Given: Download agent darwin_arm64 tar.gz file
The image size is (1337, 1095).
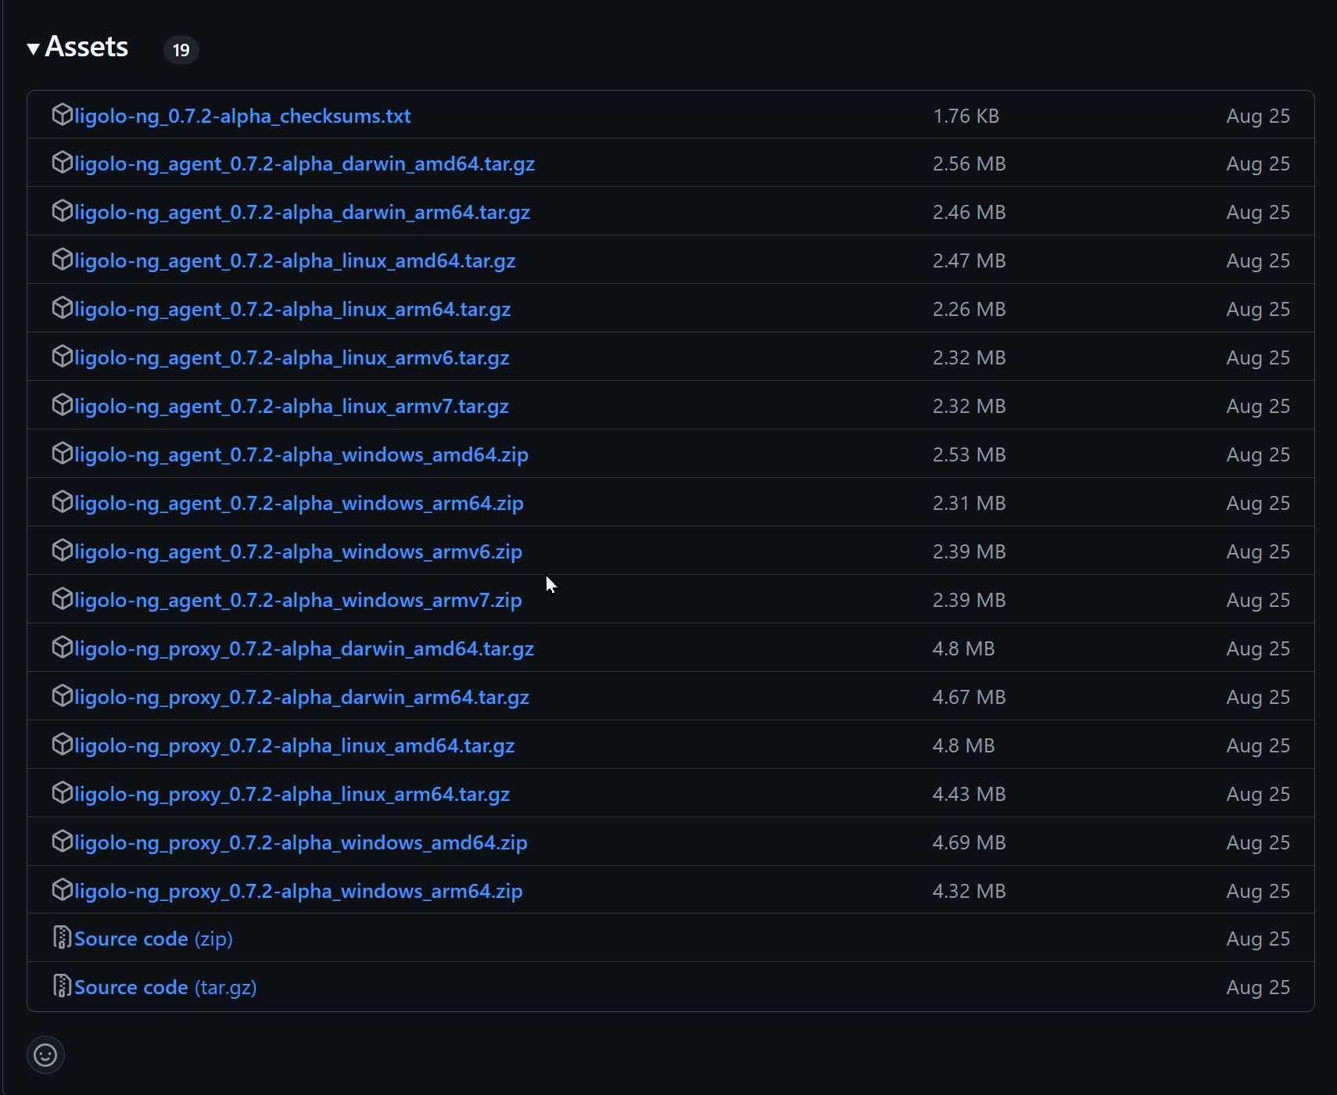Looking at the screenshot, I should (302, 213).
